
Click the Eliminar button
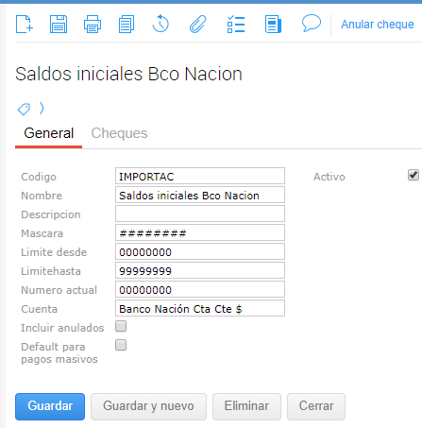point(246,406)
